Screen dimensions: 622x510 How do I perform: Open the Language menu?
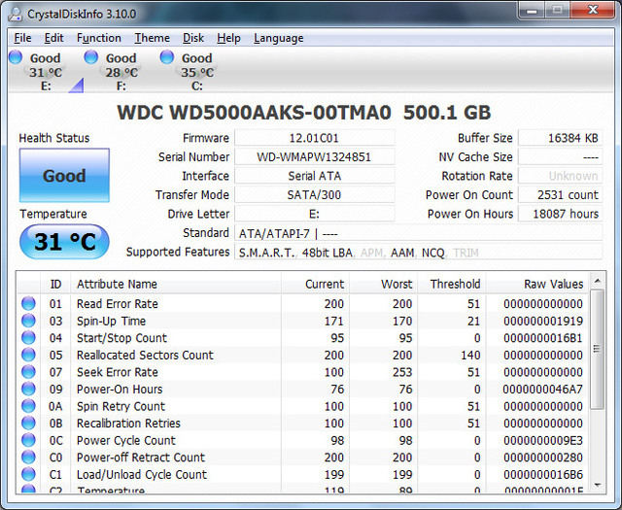click(x=279, y=38)
